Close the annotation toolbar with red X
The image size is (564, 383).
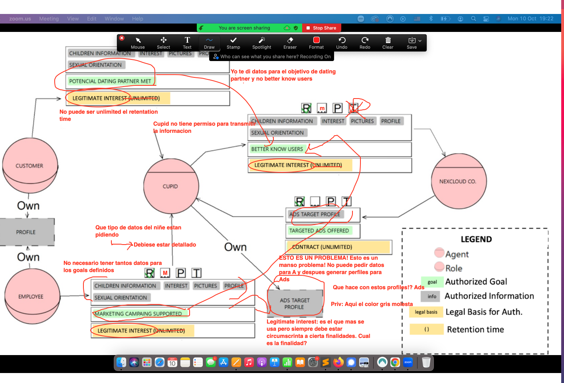pos(122,38)
